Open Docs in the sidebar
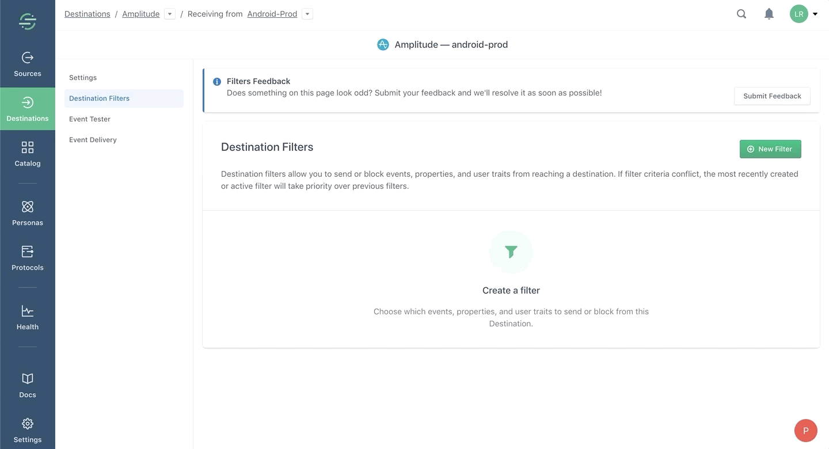The image size is (829, 449). [28, 386]
